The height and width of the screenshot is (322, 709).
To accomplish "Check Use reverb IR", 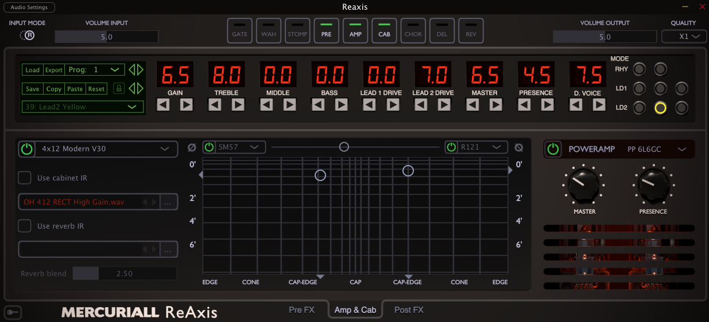I will (25, 226).
